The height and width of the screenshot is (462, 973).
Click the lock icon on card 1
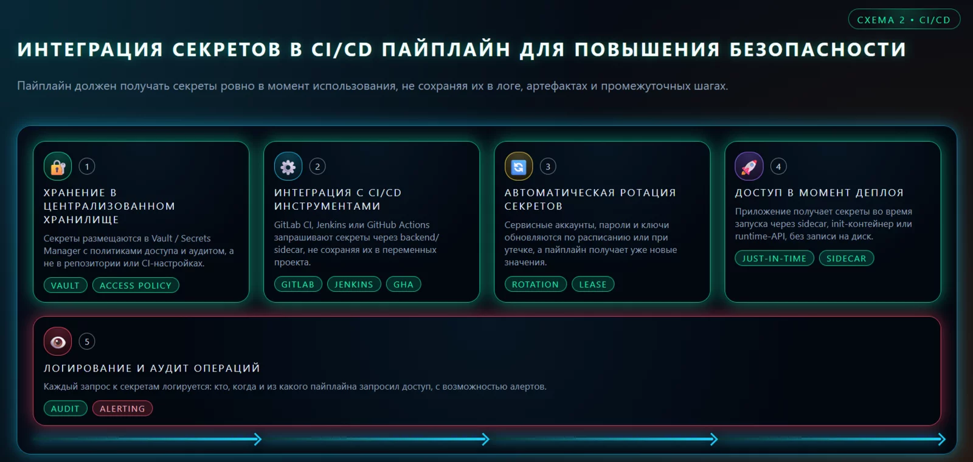58,167
